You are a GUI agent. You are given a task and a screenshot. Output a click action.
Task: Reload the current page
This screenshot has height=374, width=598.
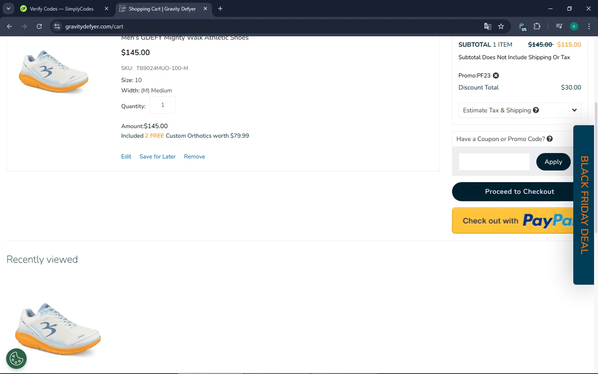39,26
